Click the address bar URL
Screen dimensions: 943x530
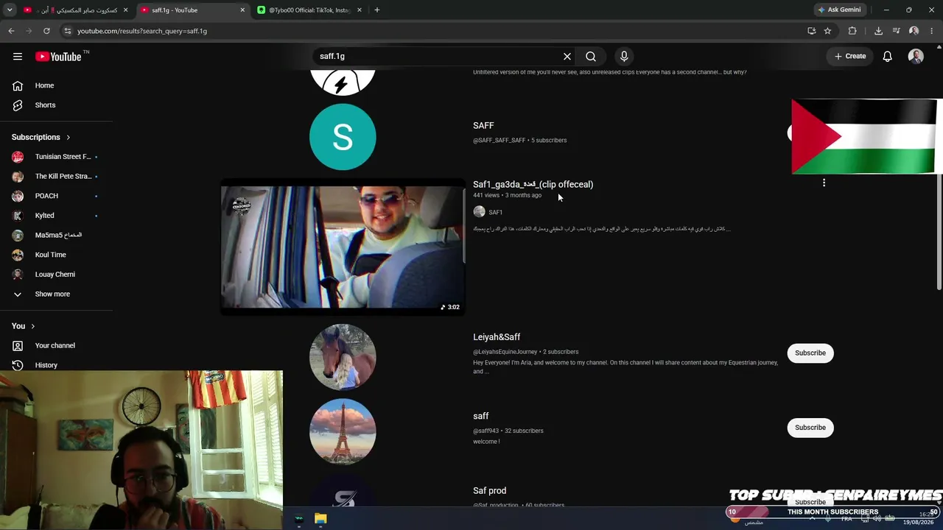(x=142, y=31)
